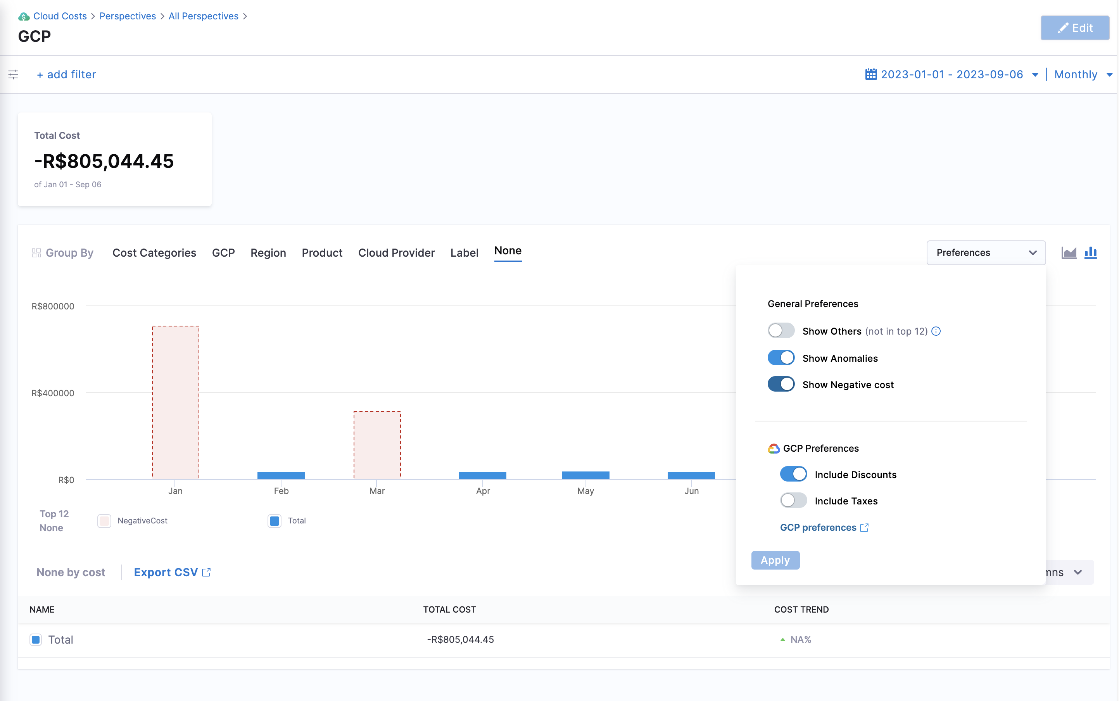Turn off Show Negative cost toggle
The image size is (1119, 701).
click(781, 384)
